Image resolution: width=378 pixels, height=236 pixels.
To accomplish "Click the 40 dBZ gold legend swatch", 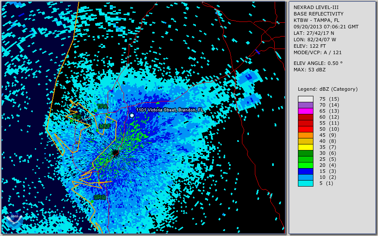I will pyautogui.click(x=305, y=141).
